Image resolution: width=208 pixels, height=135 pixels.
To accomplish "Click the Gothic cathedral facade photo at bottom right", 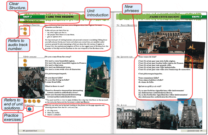I will click(x=190, y=114).
